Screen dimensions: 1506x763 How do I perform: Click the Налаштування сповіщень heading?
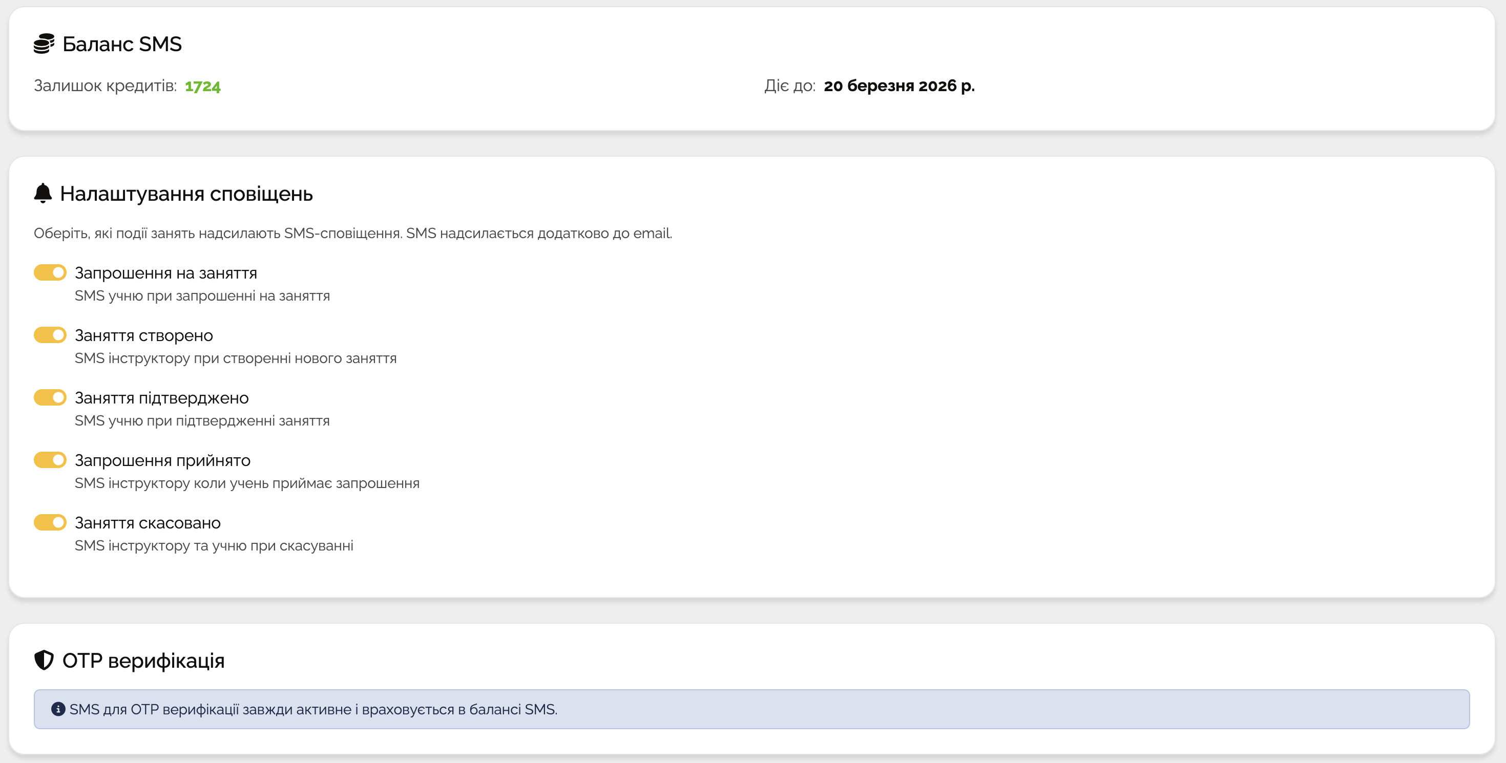pos(186,194)
